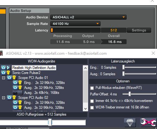The image size is (157, 129).
Task: Click the Optionen section header
Action: click(x=123, y=81)
